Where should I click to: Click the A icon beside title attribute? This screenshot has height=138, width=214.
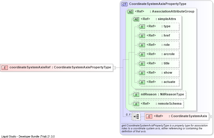coord(142,63)
